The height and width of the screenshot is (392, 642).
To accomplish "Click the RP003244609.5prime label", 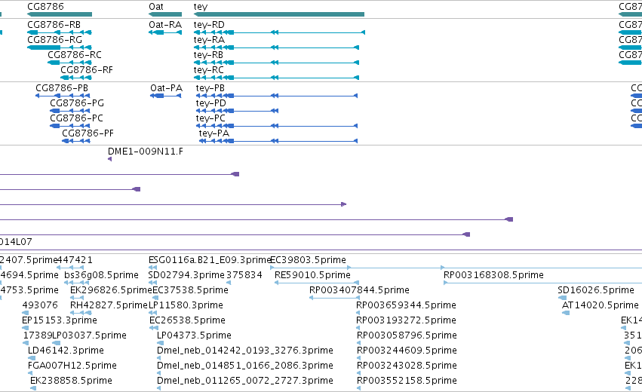I will point(407,351).
